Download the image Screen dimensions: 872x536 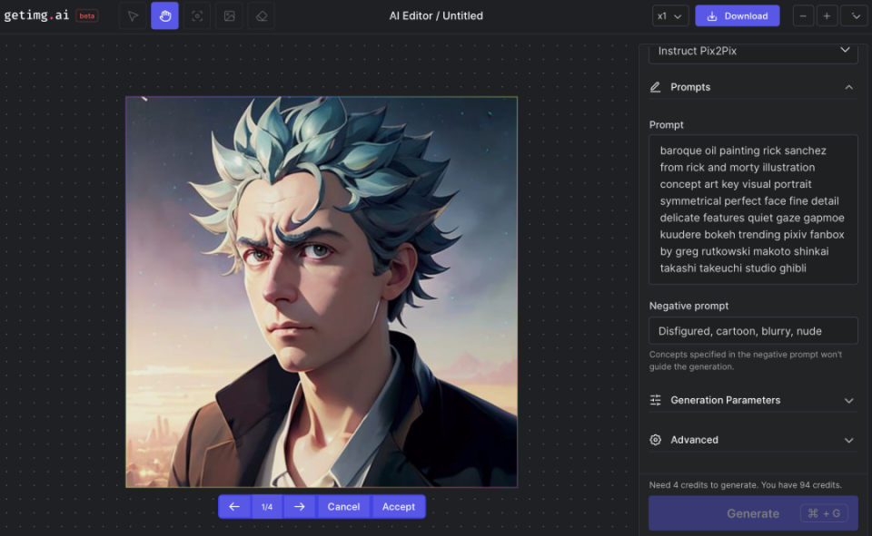click(738, 16)
